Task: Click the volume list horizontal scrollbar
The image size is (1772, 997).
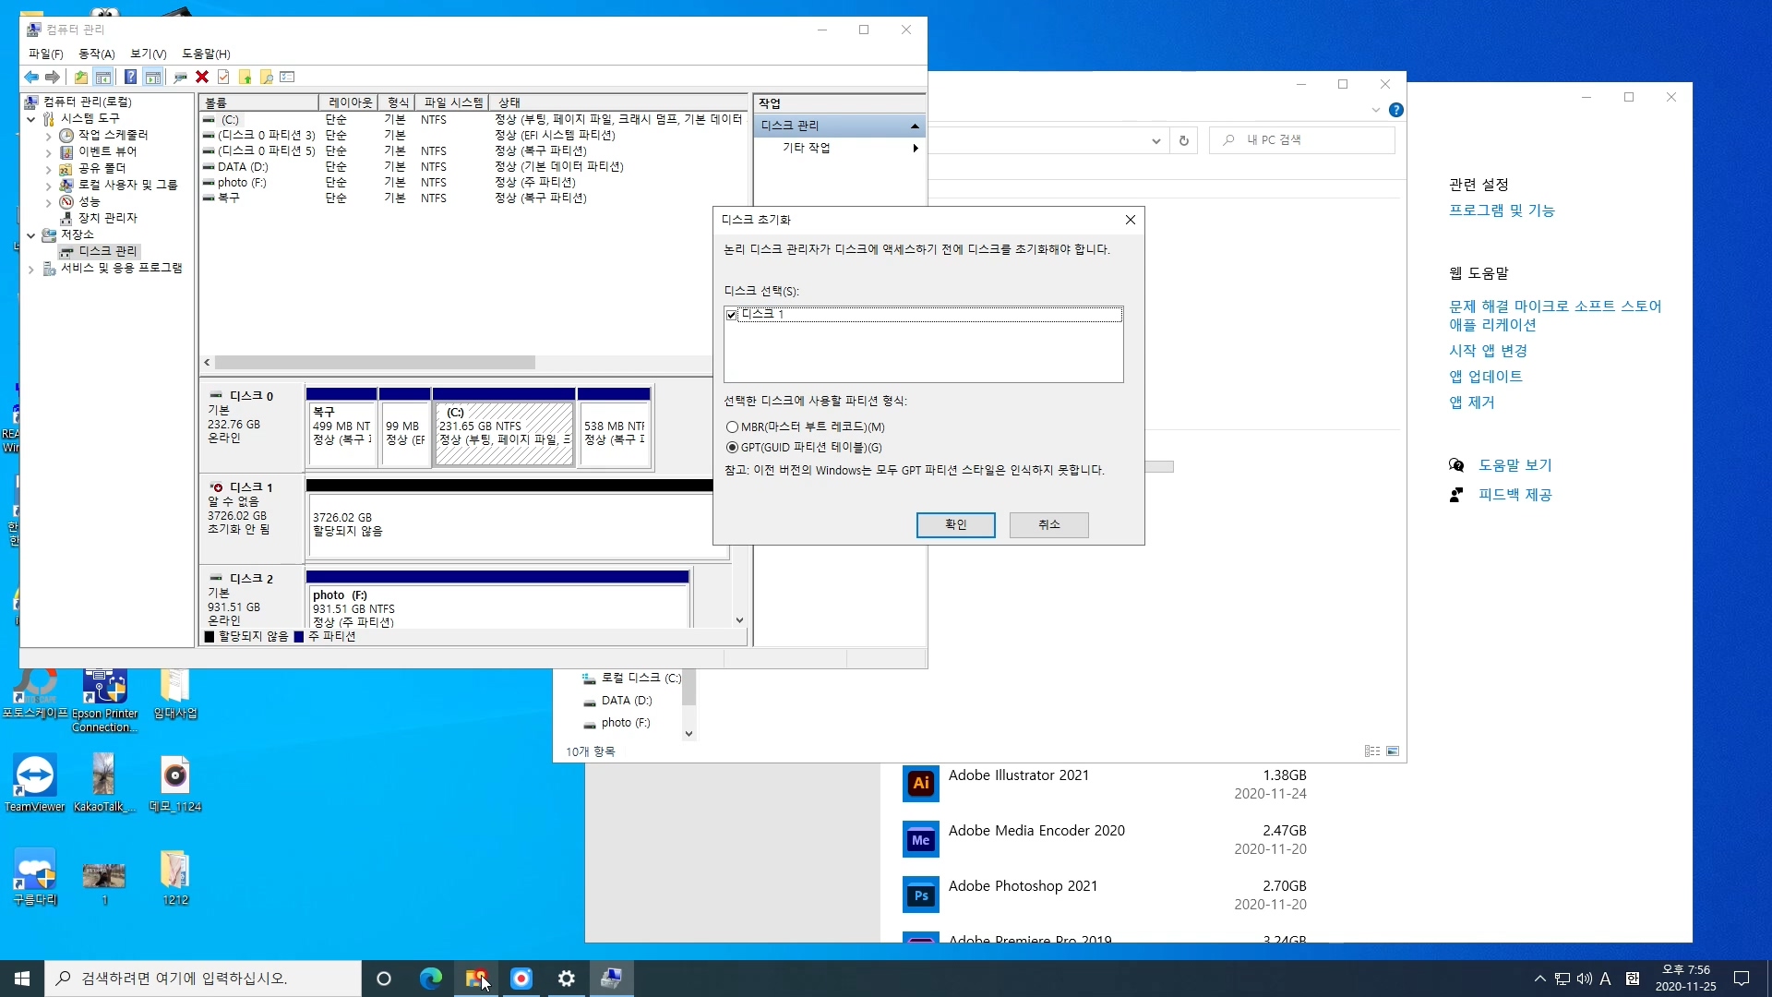Action: (x=374, y=363)
